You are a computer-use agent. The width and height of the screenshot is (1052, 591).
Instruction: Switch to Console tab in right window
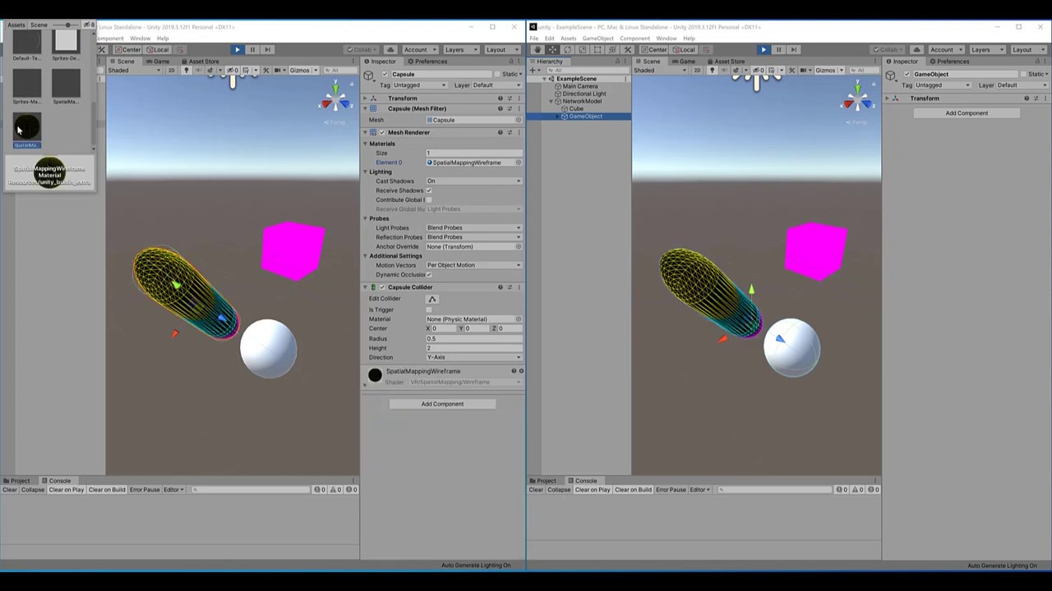[x=581, y=481]
